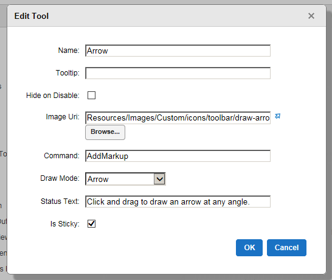Viewport: 332px width, 280px height.
Task: Click the Tooltip label
Action: [x=67, y=72]
